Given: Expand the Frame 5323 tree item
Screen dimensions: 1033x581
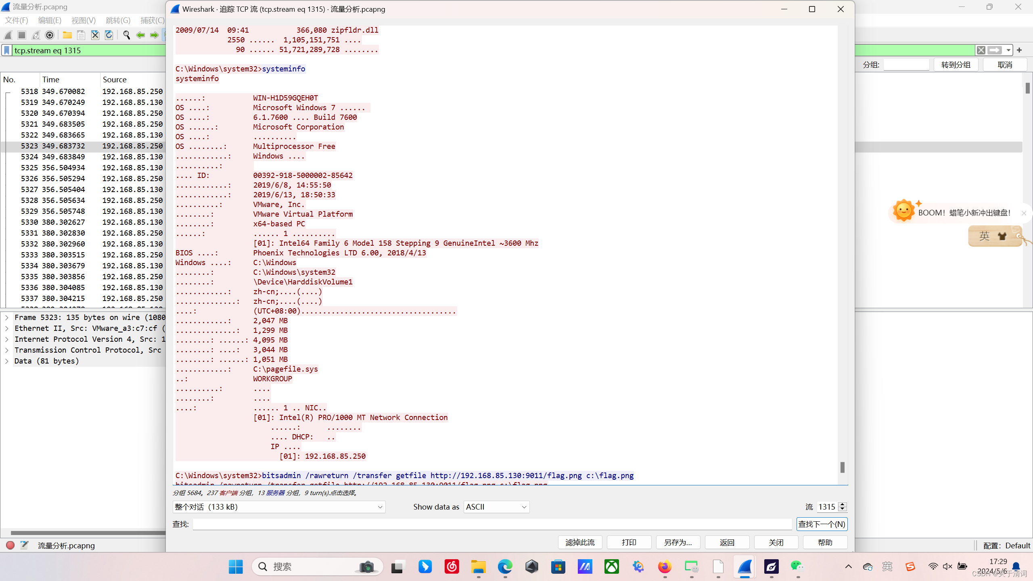Looking at the screenshot, I should pos(7,318).
